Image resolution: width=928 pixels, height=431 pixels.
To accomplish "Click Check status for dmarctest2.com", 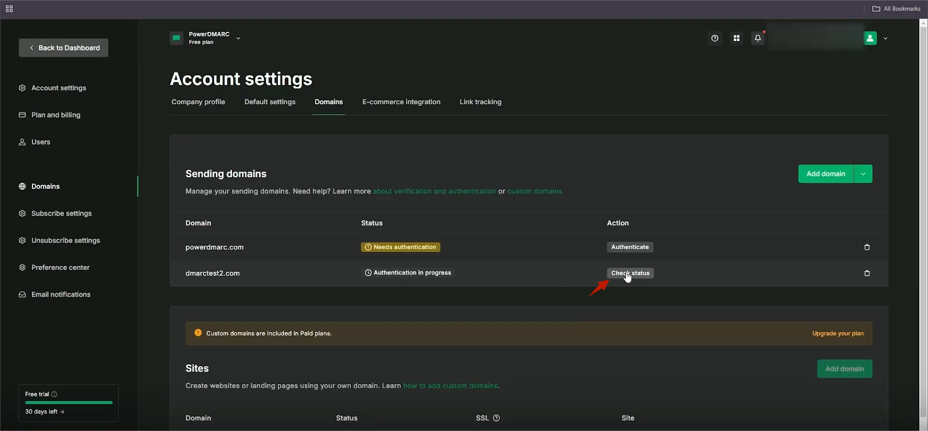I will (x=630, y=273).
